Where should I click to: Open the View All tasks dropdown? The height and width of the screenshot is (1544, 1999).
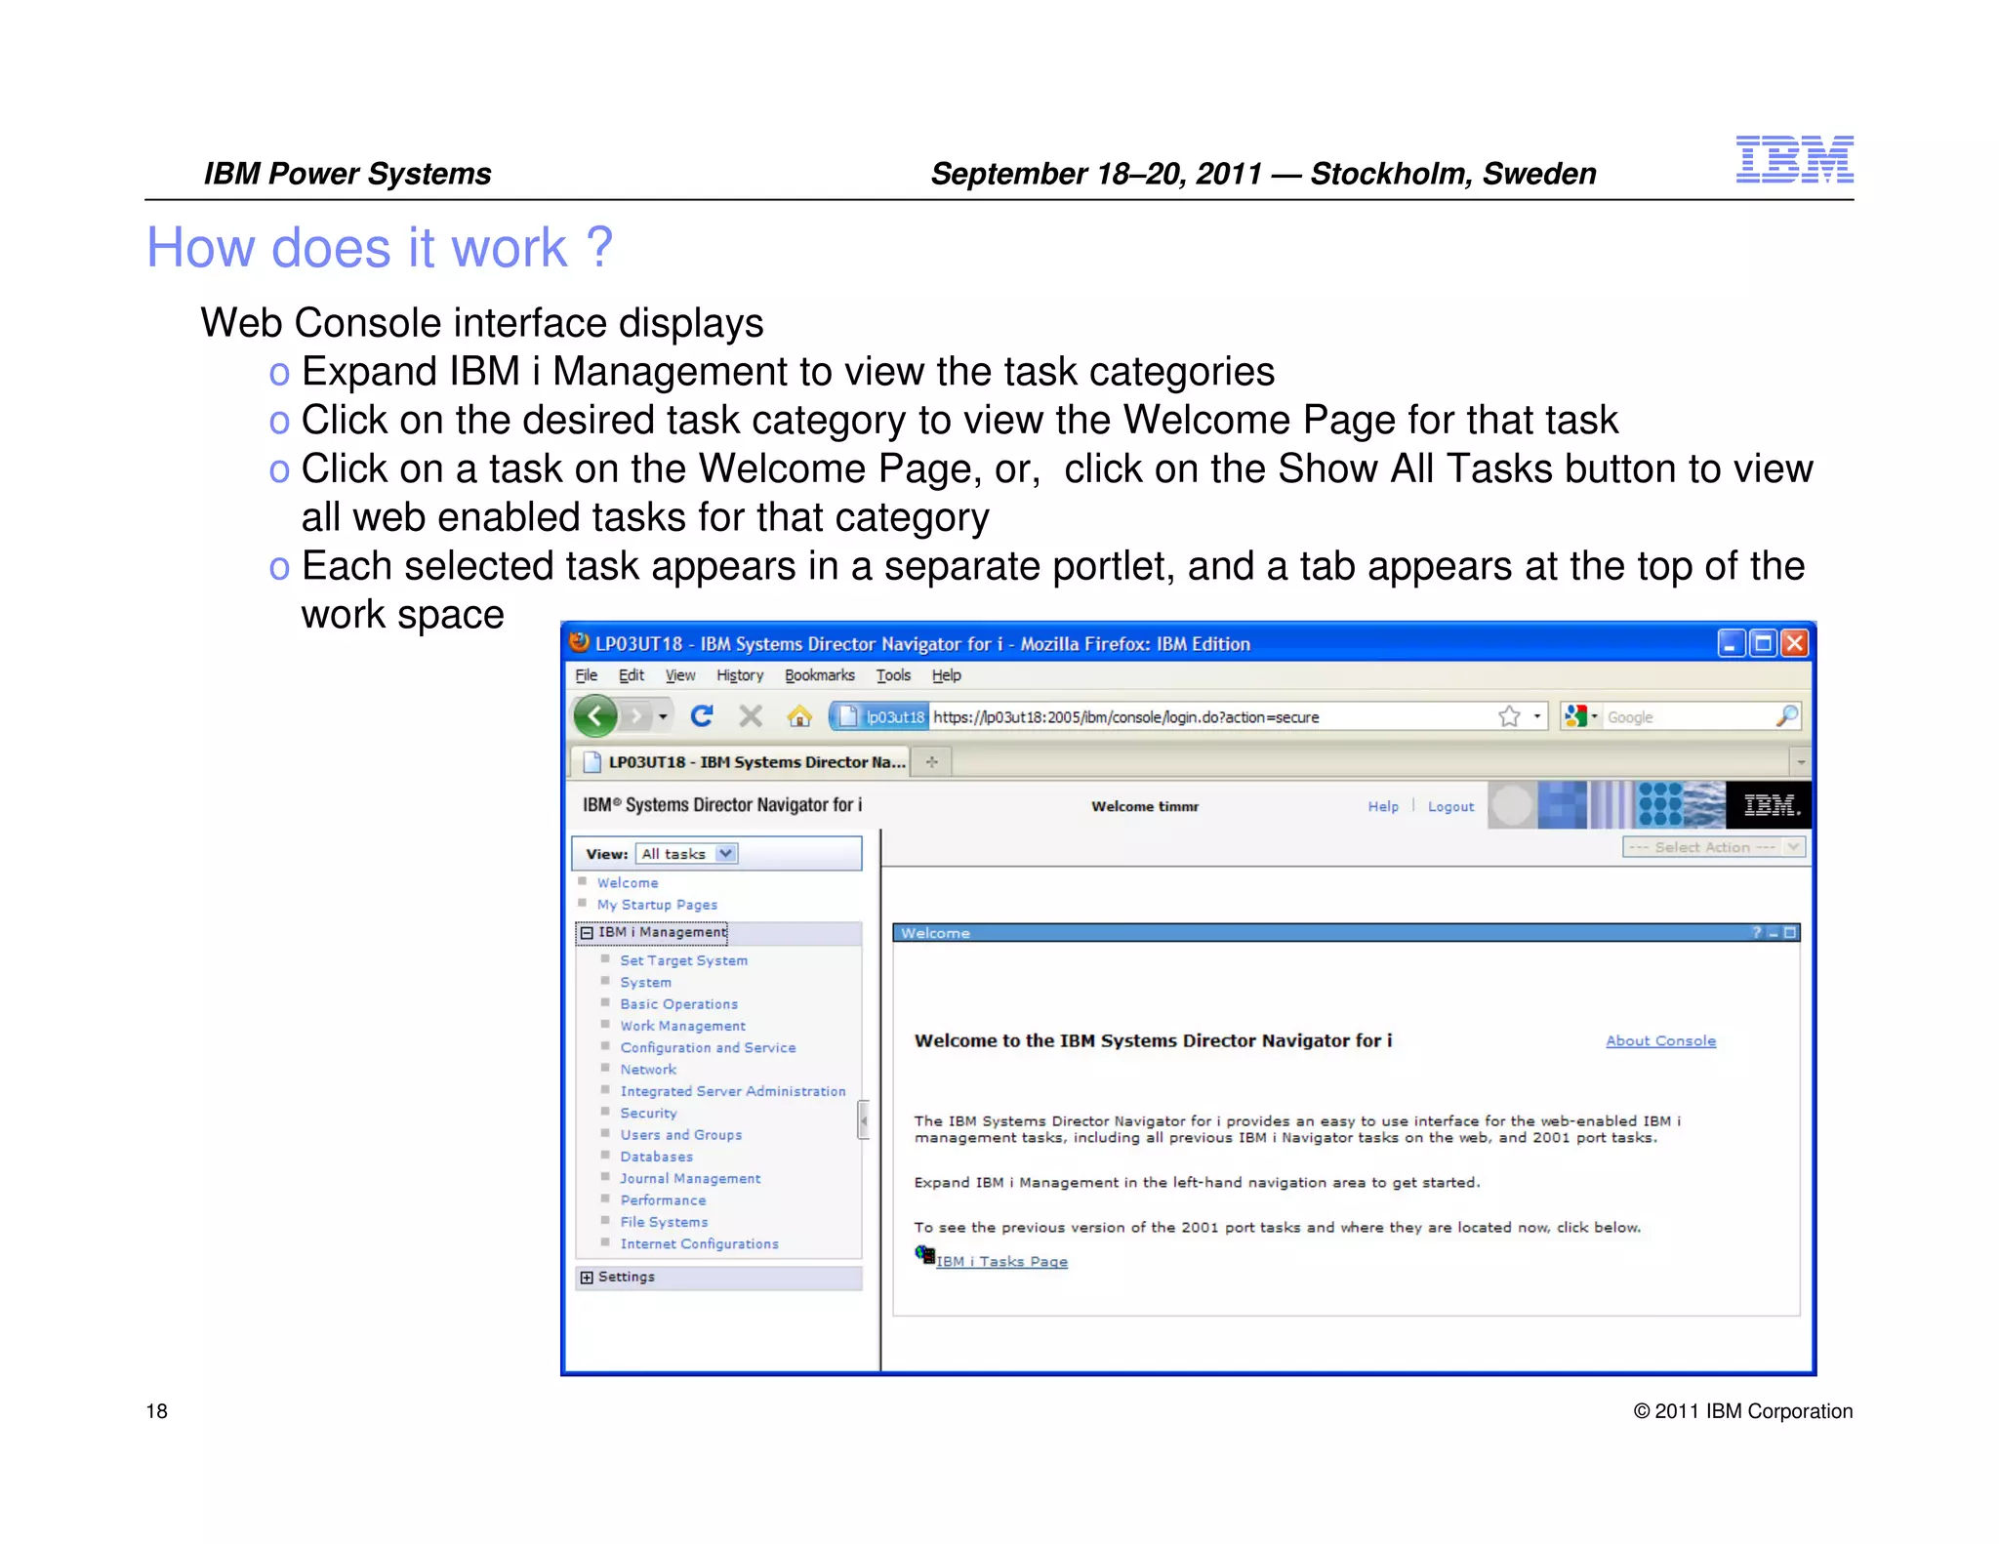tap(686, 854)
